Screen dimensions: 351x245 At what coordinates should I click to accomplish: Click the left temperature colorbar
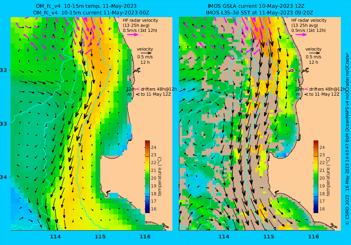tap(147, 177)
